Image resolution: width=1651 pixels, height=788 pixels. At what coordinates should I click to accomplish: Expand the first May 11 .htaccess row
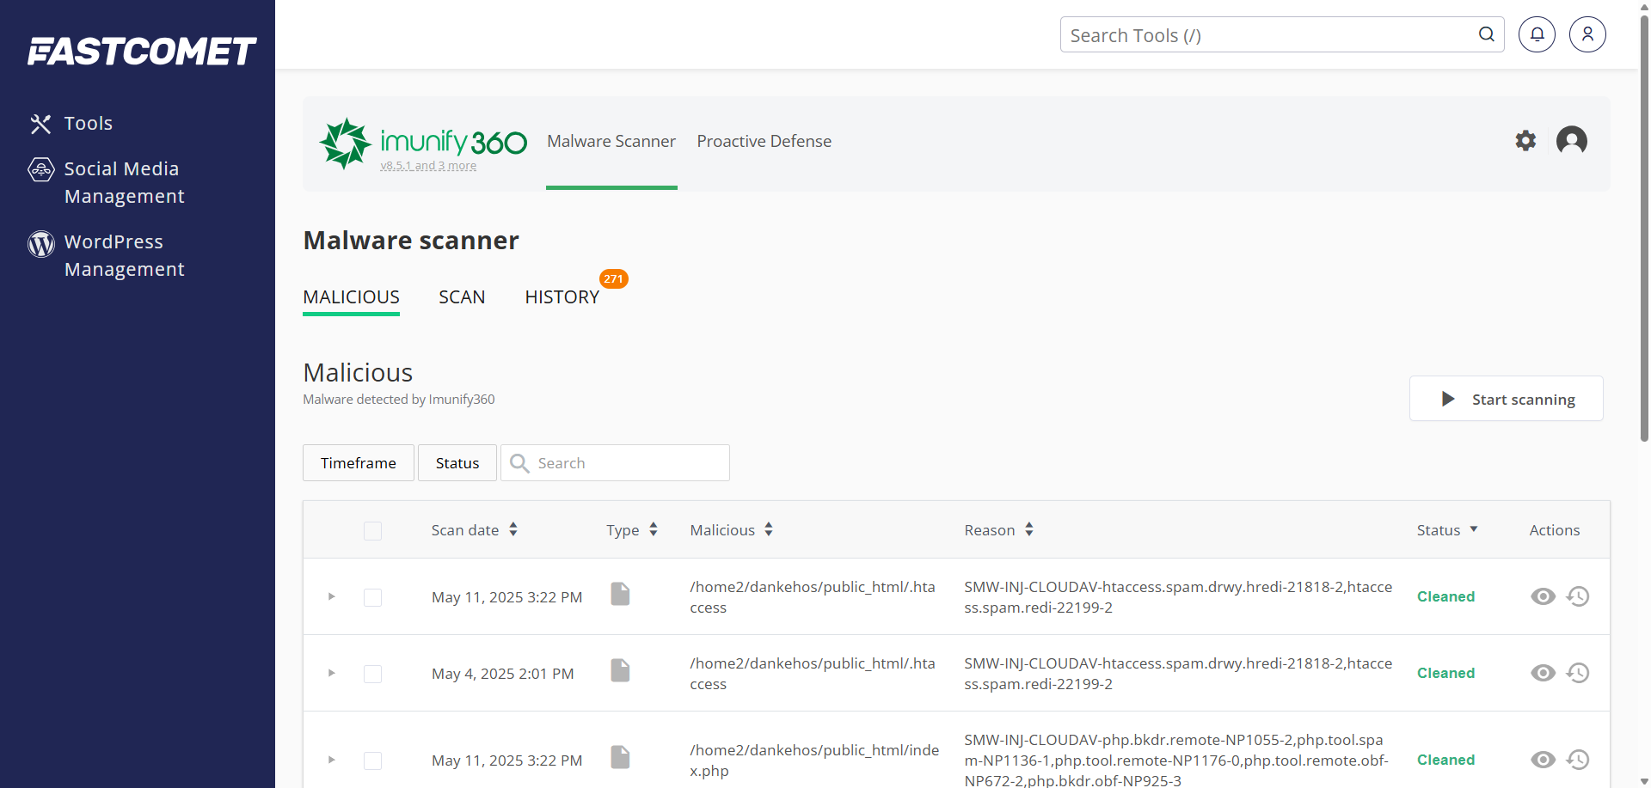pos(331,596)
